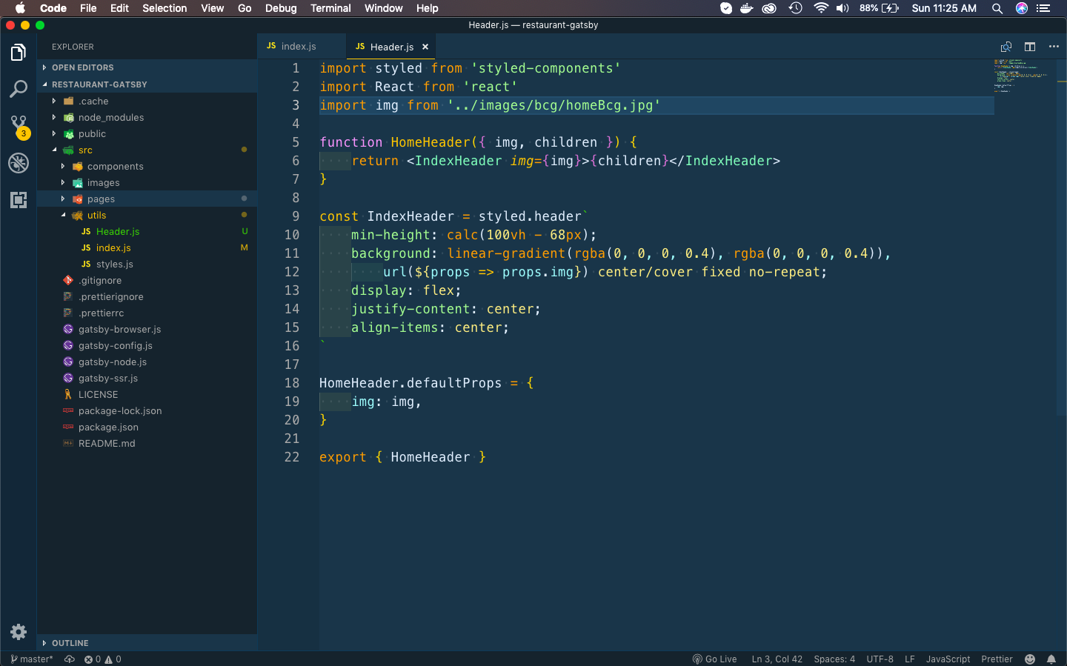The height and width of the screenshot is (666, 1067).
Task: Expand the node_modules folder
Action: 147,118
